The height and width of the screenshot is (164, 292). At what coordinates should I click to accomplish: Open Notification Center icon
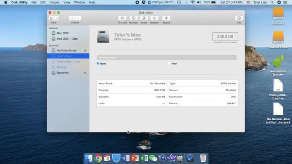[x=286, y=2]
